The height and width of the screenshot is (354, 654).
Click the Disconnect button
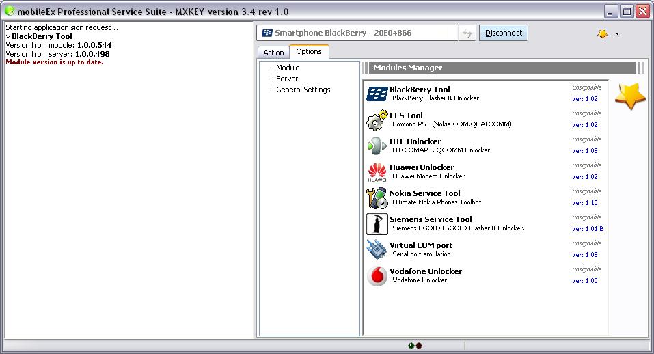[504, 33]
